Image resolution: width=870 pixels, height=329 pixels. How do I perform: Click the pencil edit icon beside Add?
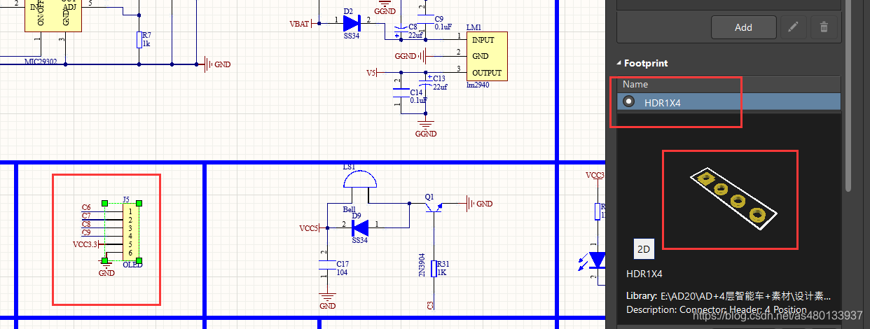pos(793,27)
